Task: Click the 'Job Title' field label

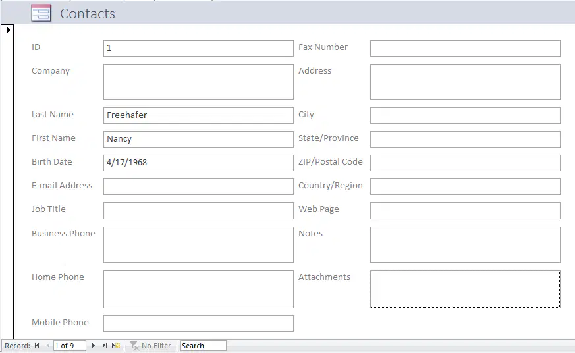Action: point(48,209)
